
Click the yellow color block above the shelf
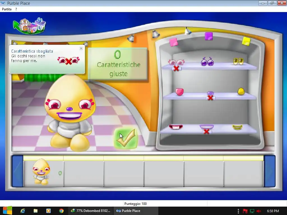[x=246, y=41]
